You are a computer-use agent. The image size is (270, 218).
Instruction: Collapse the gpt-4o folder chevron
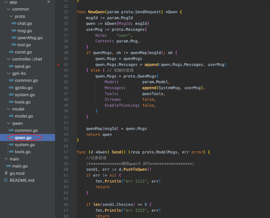[9, 73]
